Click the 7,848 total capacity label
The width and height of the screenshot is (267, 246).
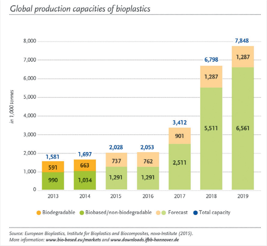[242, 41]
